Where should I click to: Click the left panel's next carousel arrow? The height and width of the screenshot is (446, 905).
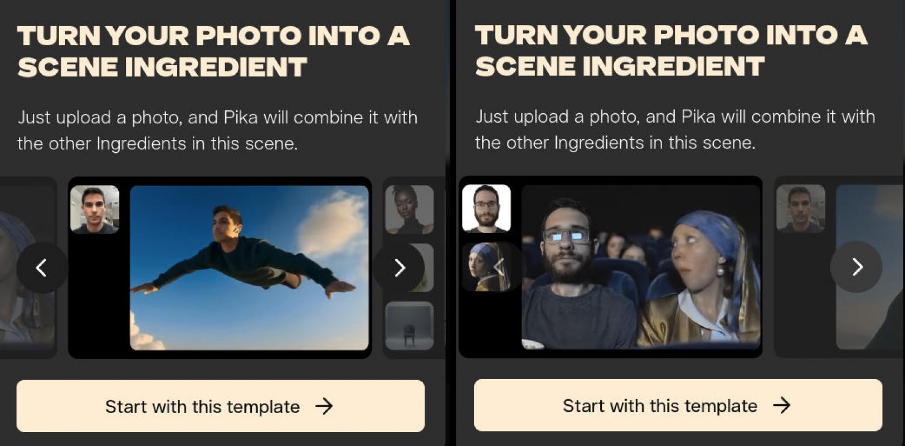click(399, 268)
